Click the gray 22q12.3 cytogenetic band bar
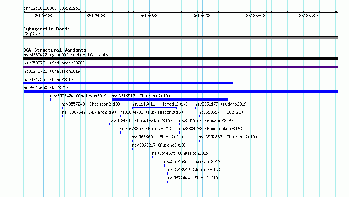The height and width of the screenshot is (197, 349). click(180, 38)
